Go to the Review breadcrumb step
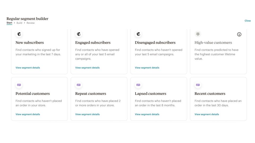Image resolution: width=255 pixels, height=143 pixels. (x=31, y=23)
